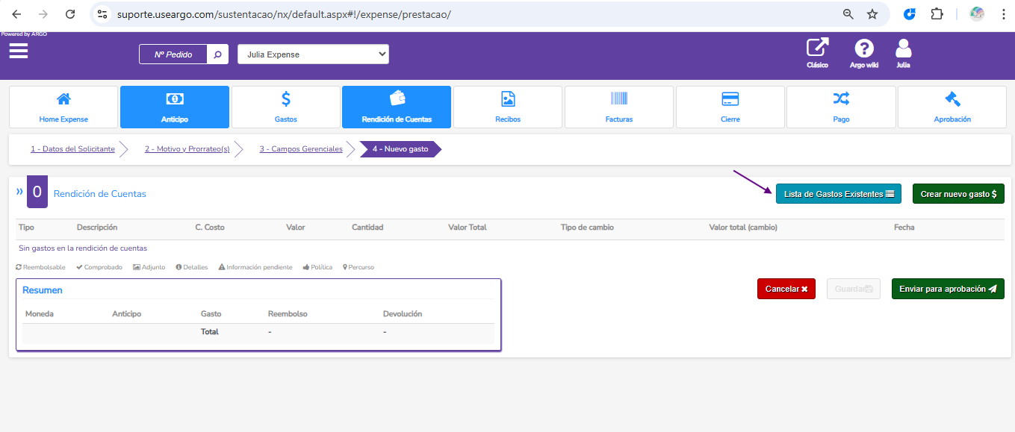Switch to the Anticipo tab

175,107
